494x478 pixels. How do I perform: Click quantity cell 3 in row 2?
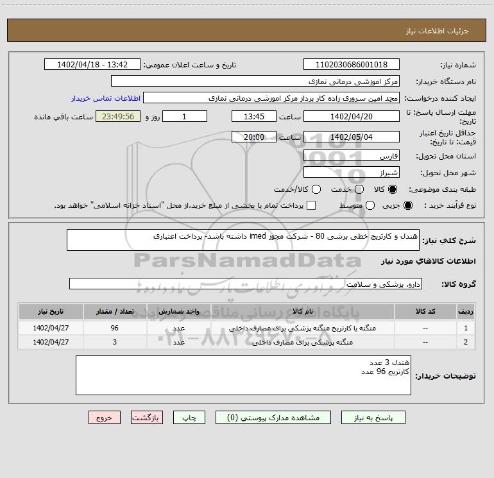click(x=115, y=342)
